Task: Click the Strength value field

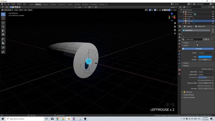Action: pos(205,60)
